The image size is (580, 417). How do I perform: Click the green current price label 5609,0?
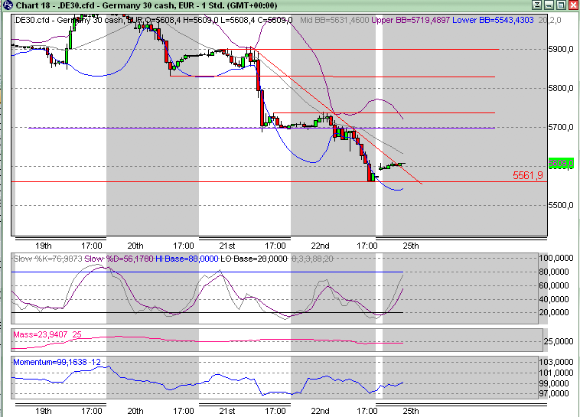(x=561, y=163)
